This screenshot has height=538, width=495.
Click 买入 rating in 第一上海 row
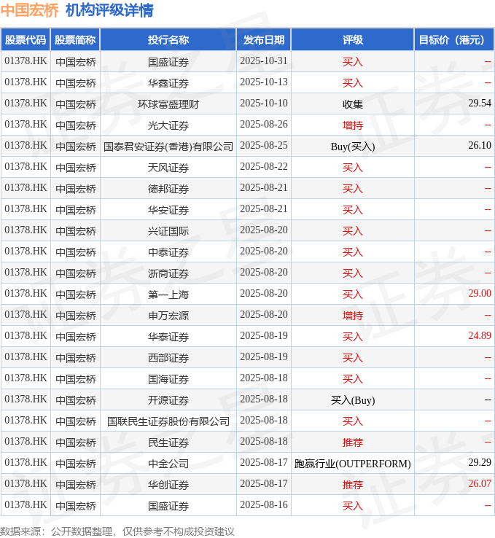tap(353, 295)
